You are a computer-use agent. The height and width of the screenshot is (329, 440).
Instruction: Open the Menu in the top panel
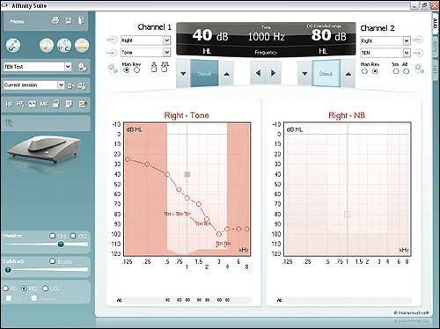(x=17, y=21)
